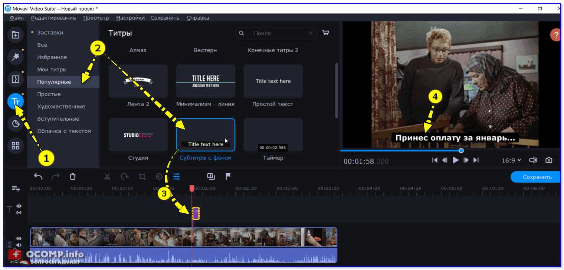The width and height of the screenshot is (564, 270).
Task: Open the transition wizard icon
Action: pyautogui.click(x=211, y=177)
